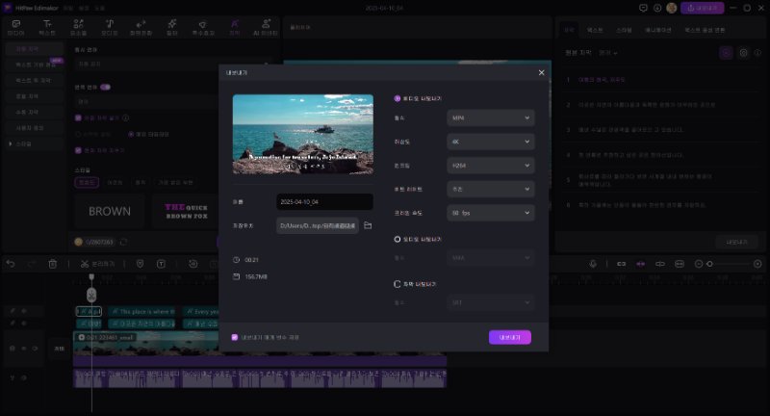Open the Transitions tool in top toolbar
This screenshot has width=770, height=416.
pos(141,28)
